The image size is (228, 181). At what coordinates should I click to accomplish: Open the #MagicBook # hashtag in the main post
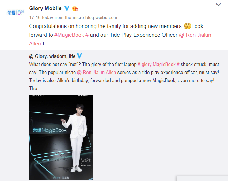pyautogui.click(x=71, y=35)
